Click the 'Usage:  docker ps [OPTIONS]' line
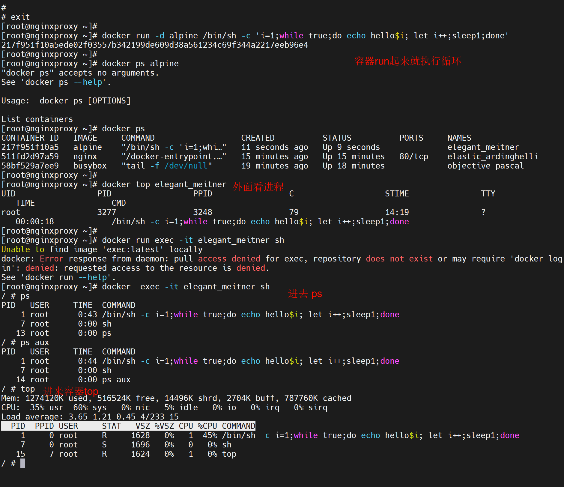 pyautogui.click(x=66, y=101)
